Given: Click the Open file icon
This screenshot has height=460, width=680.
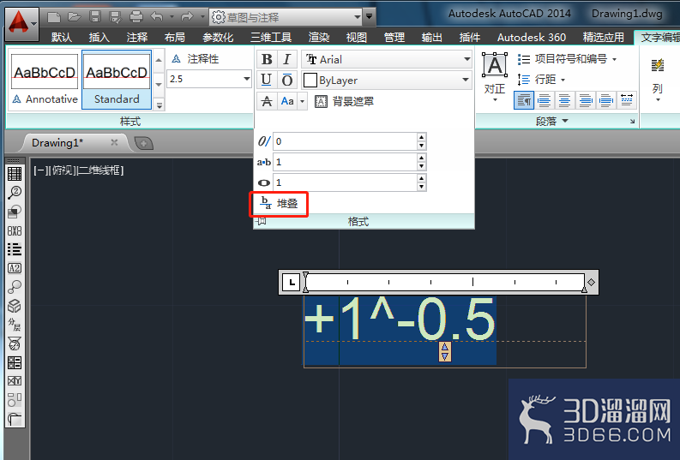Looking at the screenshot, I should point(75,17).
